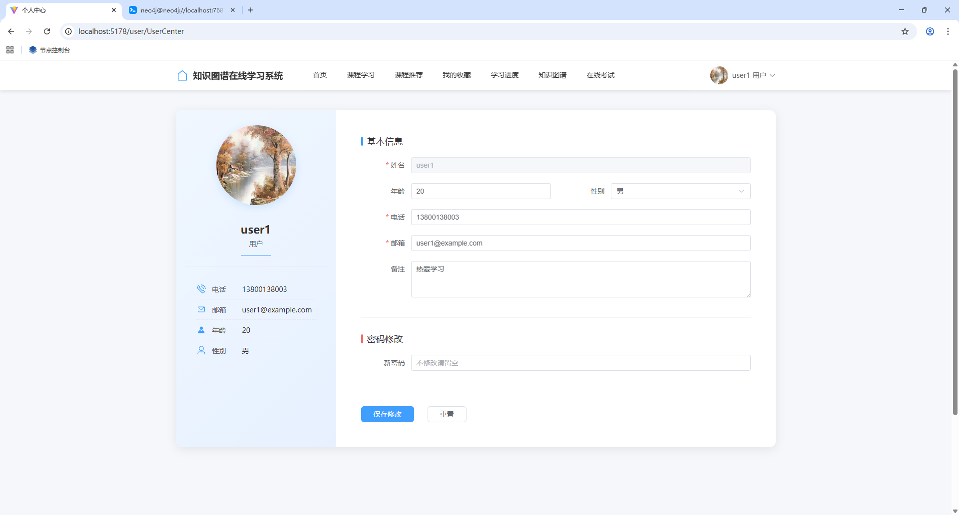Close the 个人中心 tab
This screenshot has height=515, width=959.
click(x=114, y=10)
